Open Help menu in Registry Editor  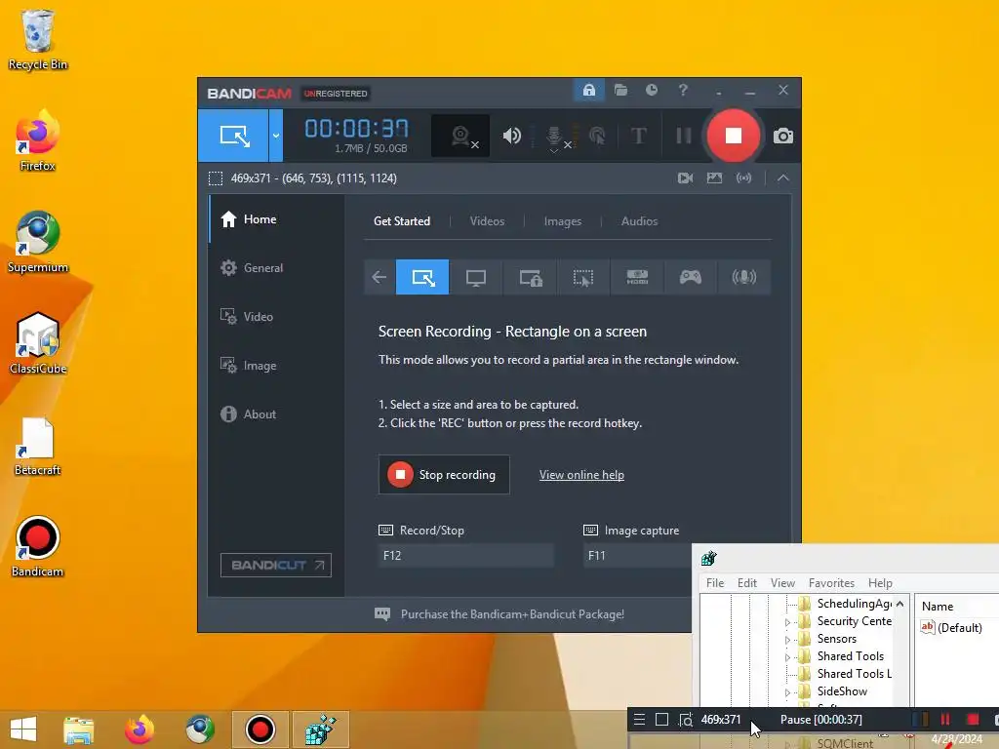coord(880,583)
